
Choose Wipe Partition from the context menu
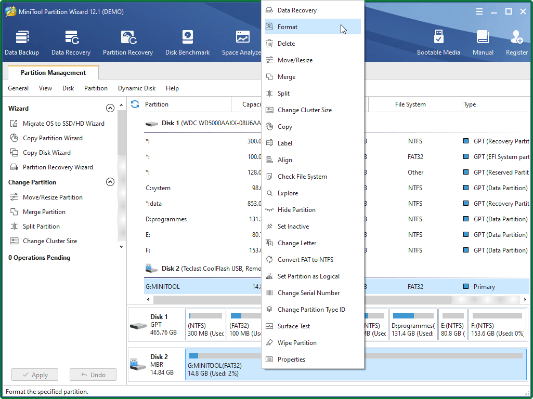pyautogui.click(x=313, y=343)
